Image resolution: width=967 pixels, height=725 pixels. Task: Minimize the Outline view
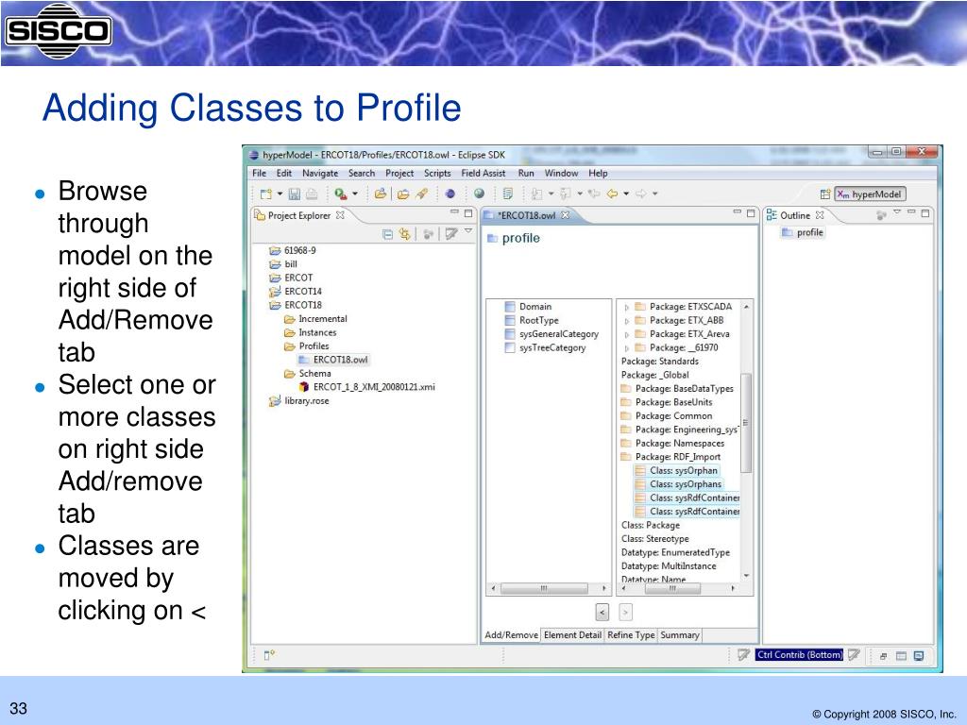pyautogui.click(x=911, y=212)
